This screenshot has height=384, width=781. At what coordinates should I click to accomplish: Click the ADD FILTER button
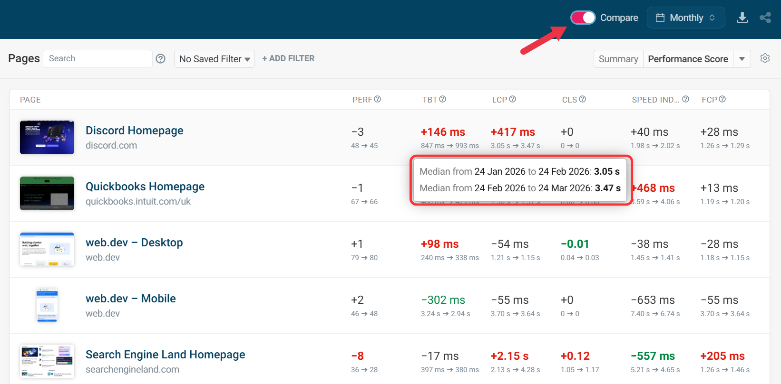288,58
